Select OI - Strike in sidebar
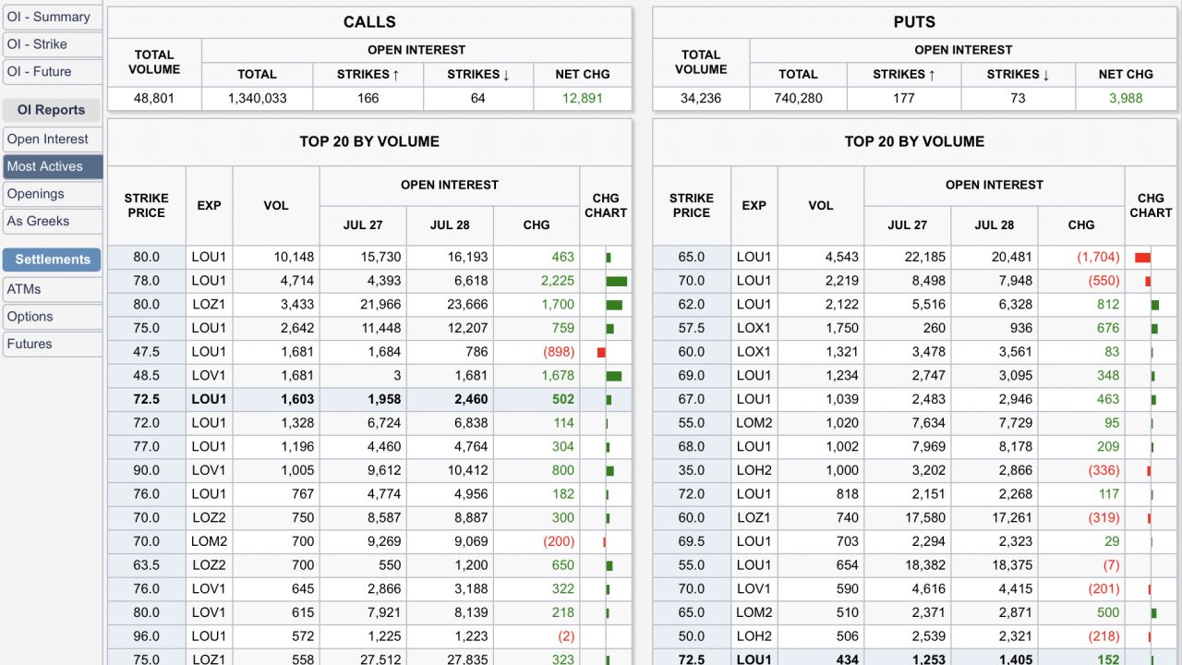 38,44
